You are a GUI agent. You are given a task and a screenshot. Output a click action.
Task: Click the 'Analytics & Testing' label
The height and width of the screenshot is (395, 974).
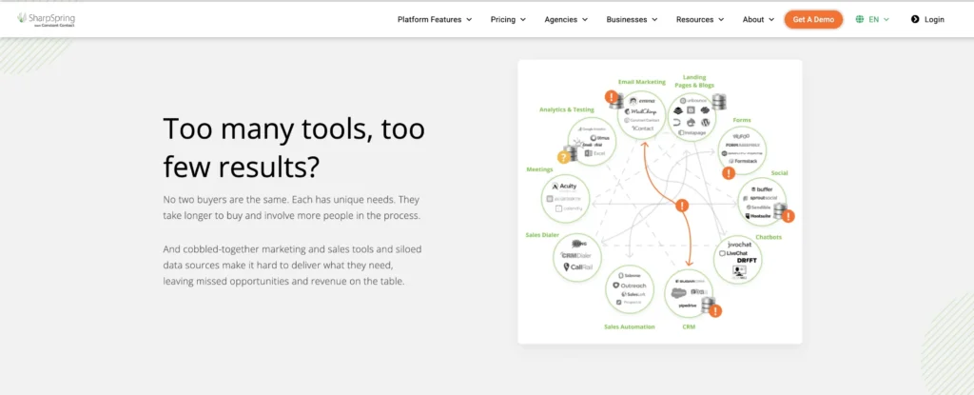567,109
